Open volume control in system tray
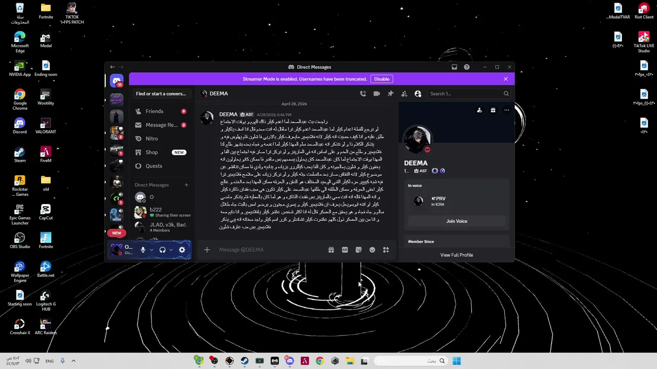657x369 pixels. click(x=28, y=361)
